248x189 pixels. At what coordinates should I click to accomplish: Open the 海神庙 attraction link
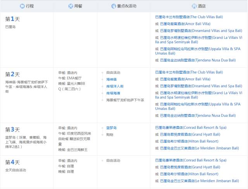pos(112,80)
